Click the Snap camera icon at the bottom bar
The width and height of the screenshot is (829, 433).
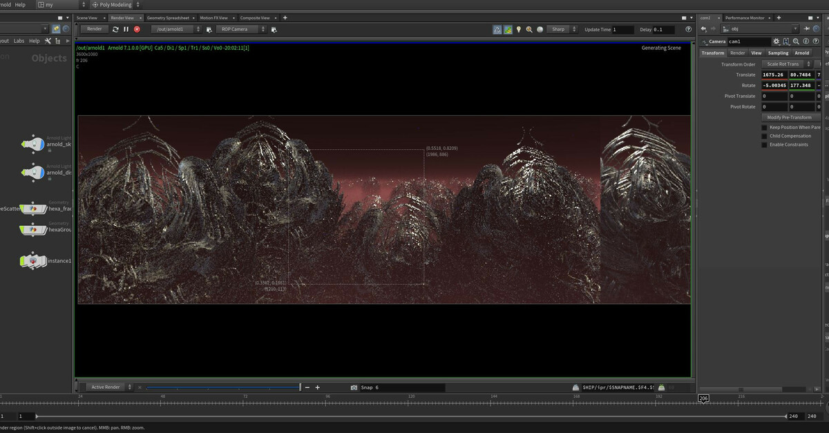[x=354, y=387]
